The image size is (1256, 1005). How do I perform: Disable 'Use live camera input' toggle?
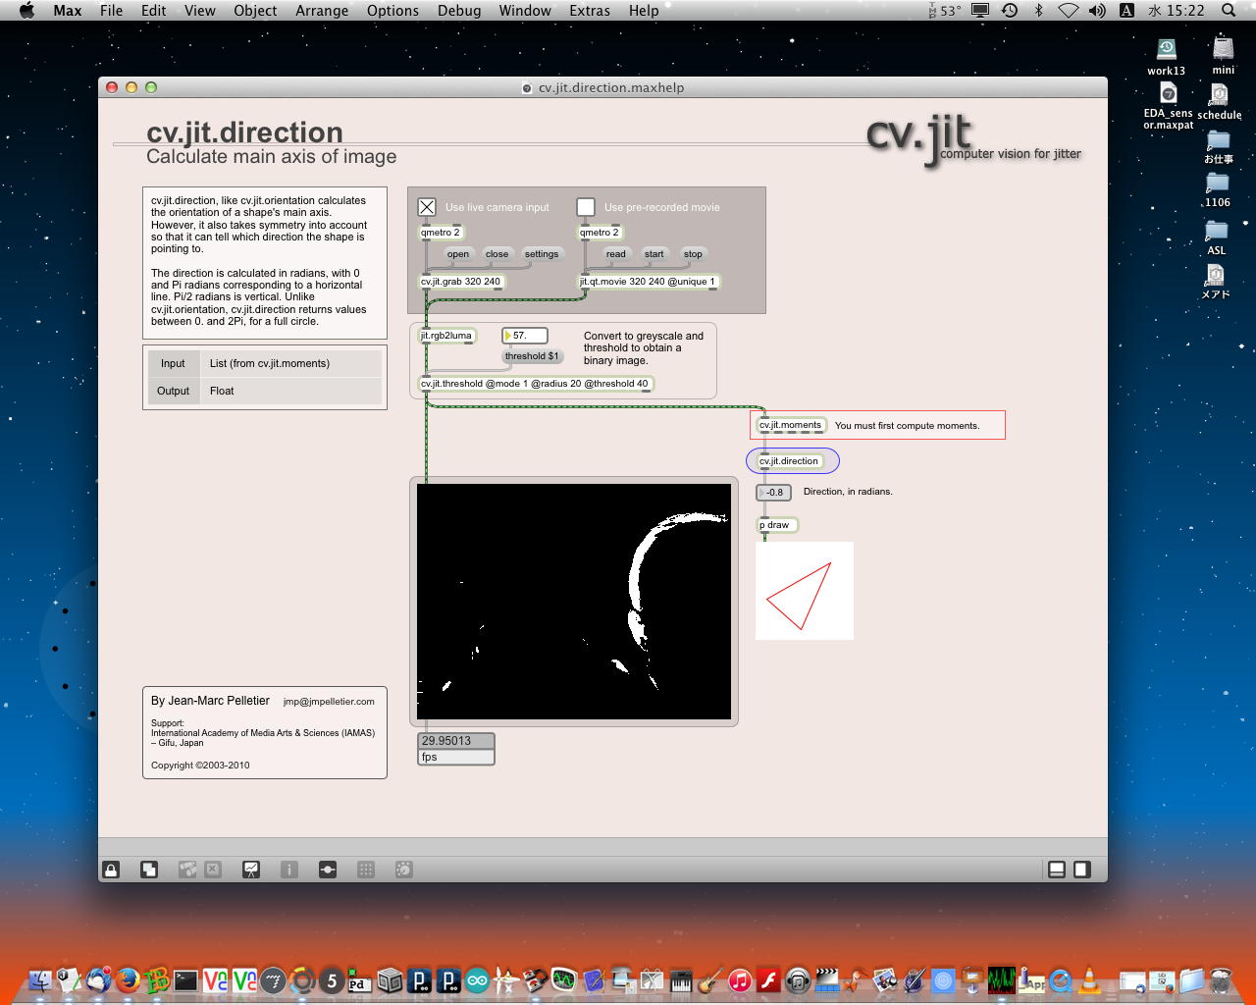click(427, 207)
